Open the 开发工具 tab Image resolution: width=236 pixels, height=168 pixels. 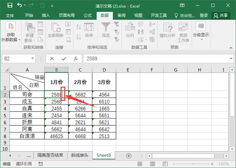click(159, 15)
